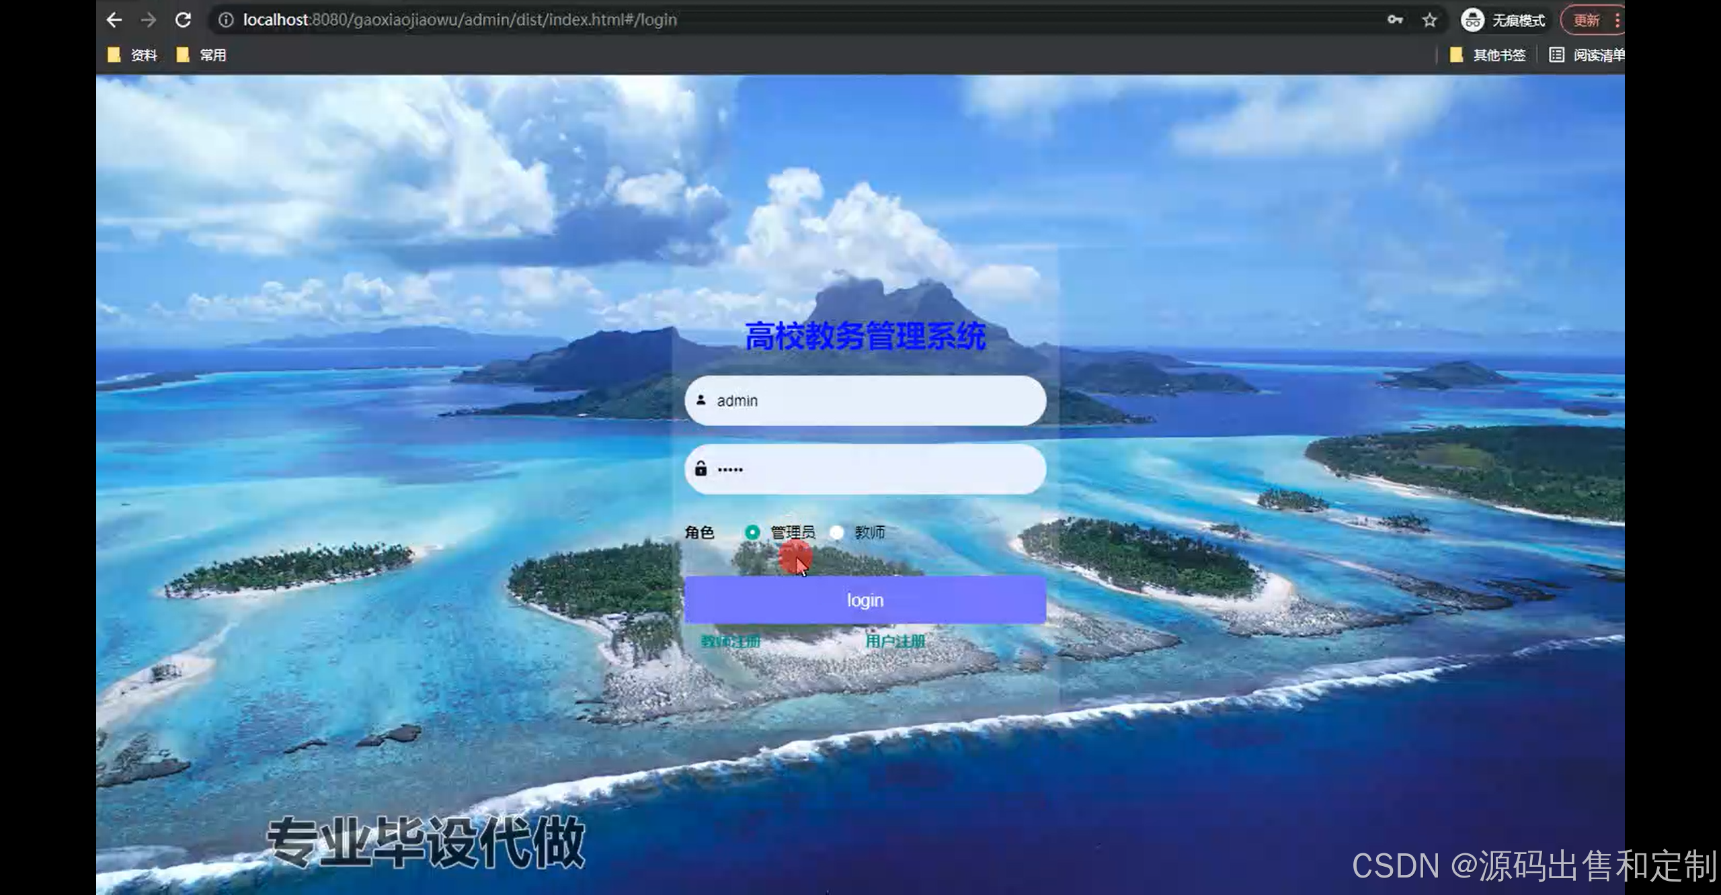1721x895 pixels.
Task: Click the site info icon in address bar
Action: coord(227,20)
